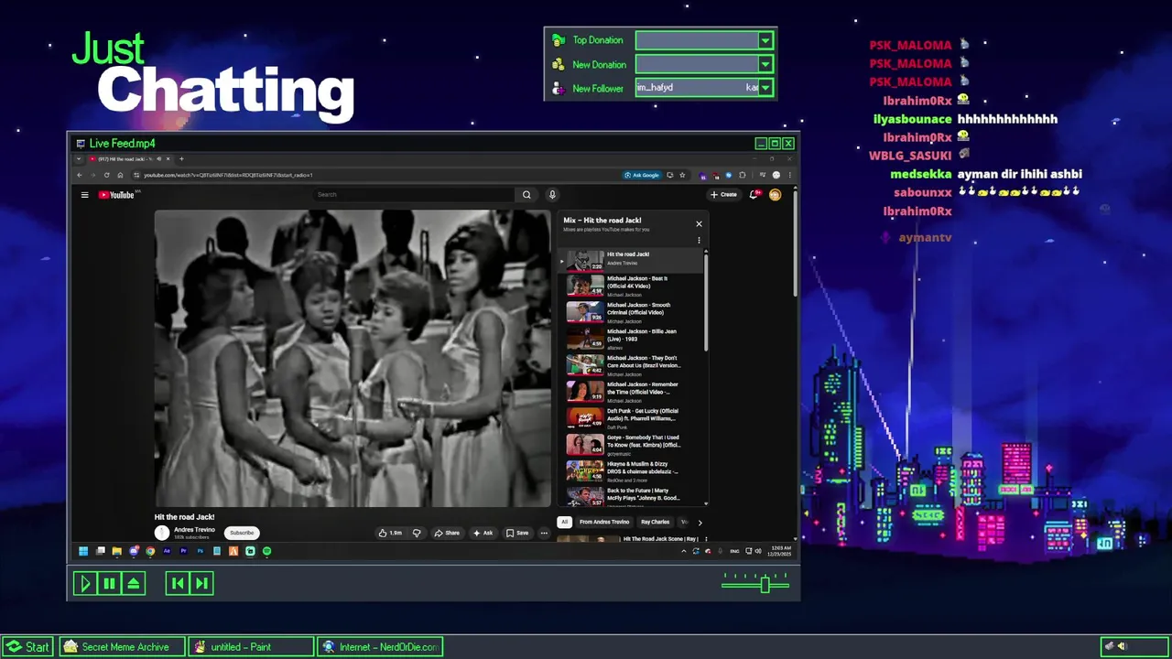
Task: Open the browser extensions puzzle icon
Action: 743,175
